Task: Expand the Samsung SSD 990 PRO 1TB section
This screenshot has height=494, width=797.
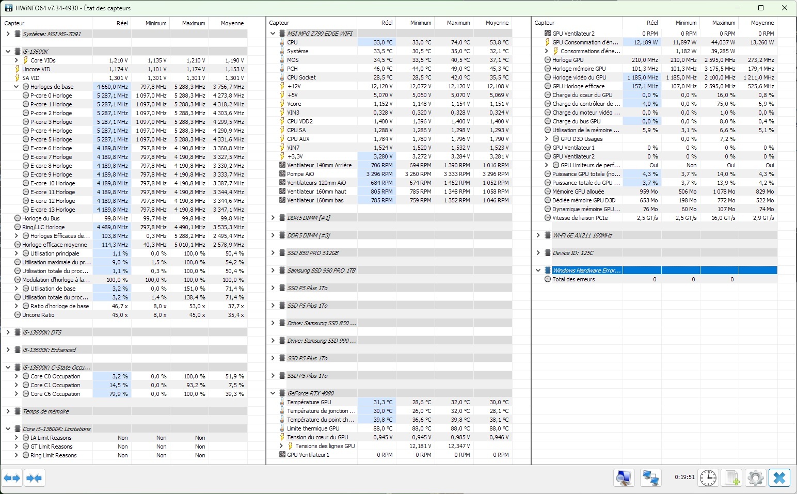Action: [273, 270]
